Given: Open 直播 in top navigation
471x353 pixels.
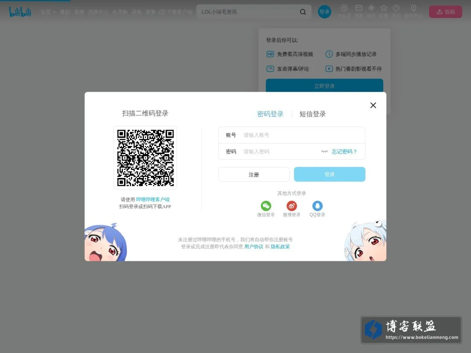Looking at the screenshot, I should tap(79, 12).
